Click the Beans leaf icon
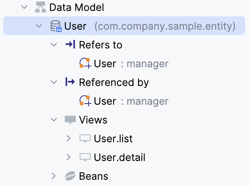 (x=70, y=176)
